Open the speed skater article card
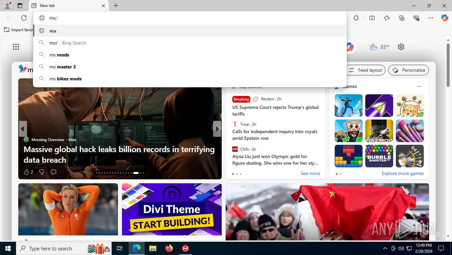The width and height of the screenshot is (452, 255). tap(68, 212)
